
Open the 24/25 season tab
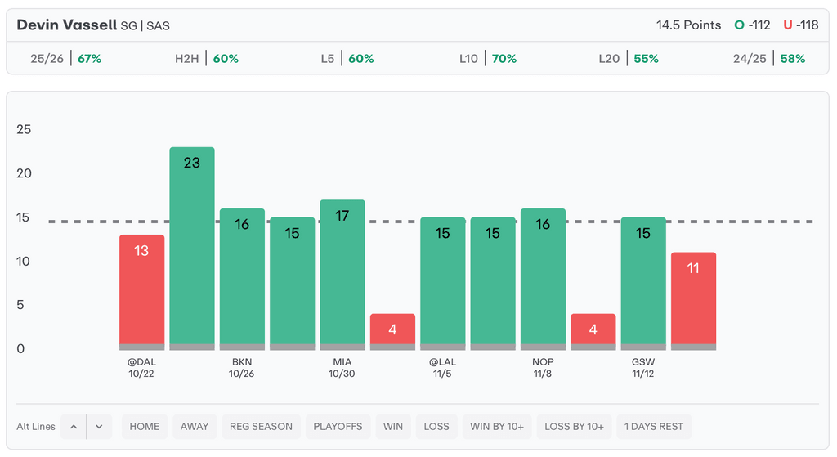tap(769, 59)
